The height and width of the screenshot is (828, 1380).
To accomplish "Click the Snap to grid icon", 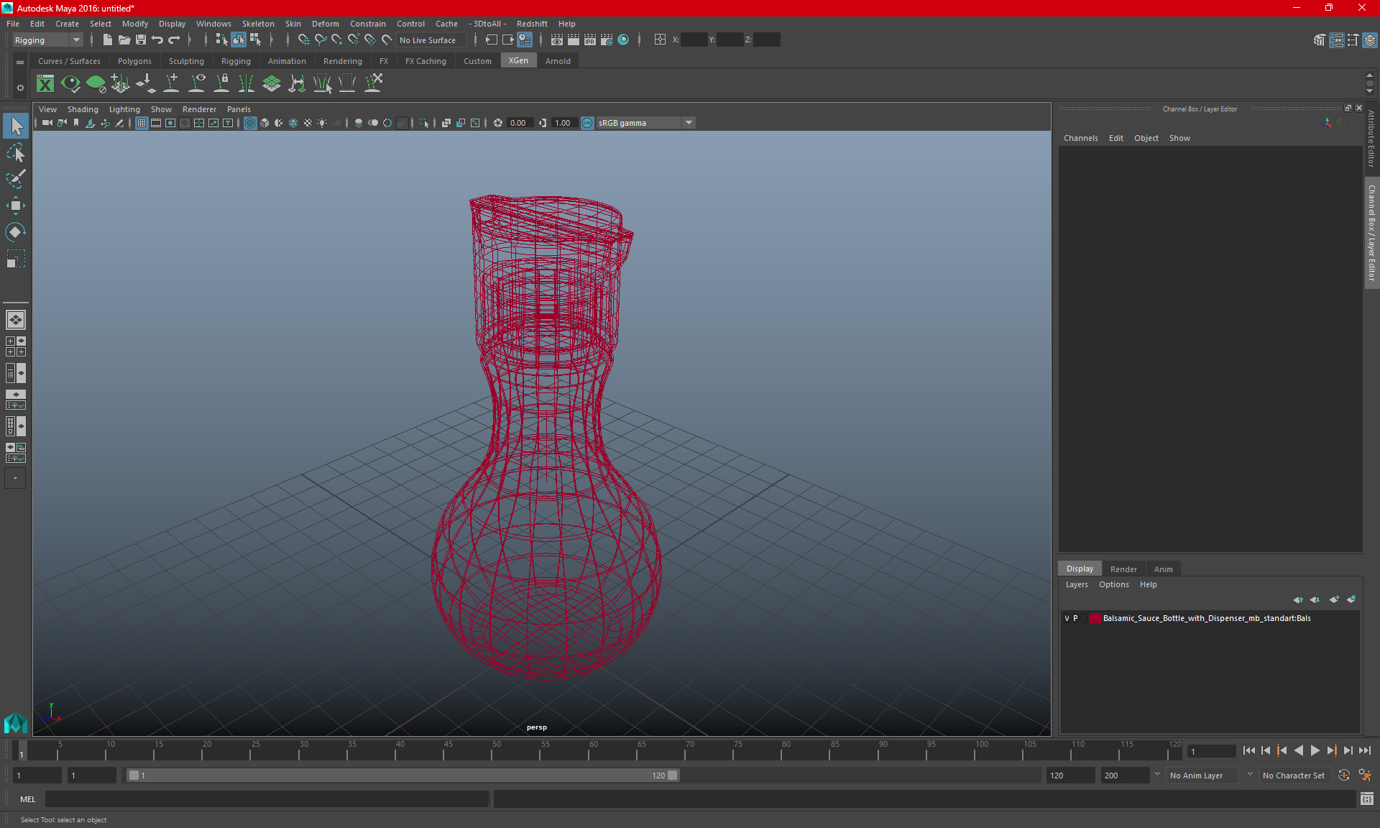I will click(x=303, y=40).
